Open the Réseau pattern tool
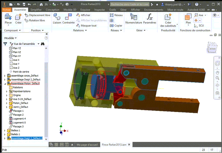The image size is (222, 153). (116, 15)
